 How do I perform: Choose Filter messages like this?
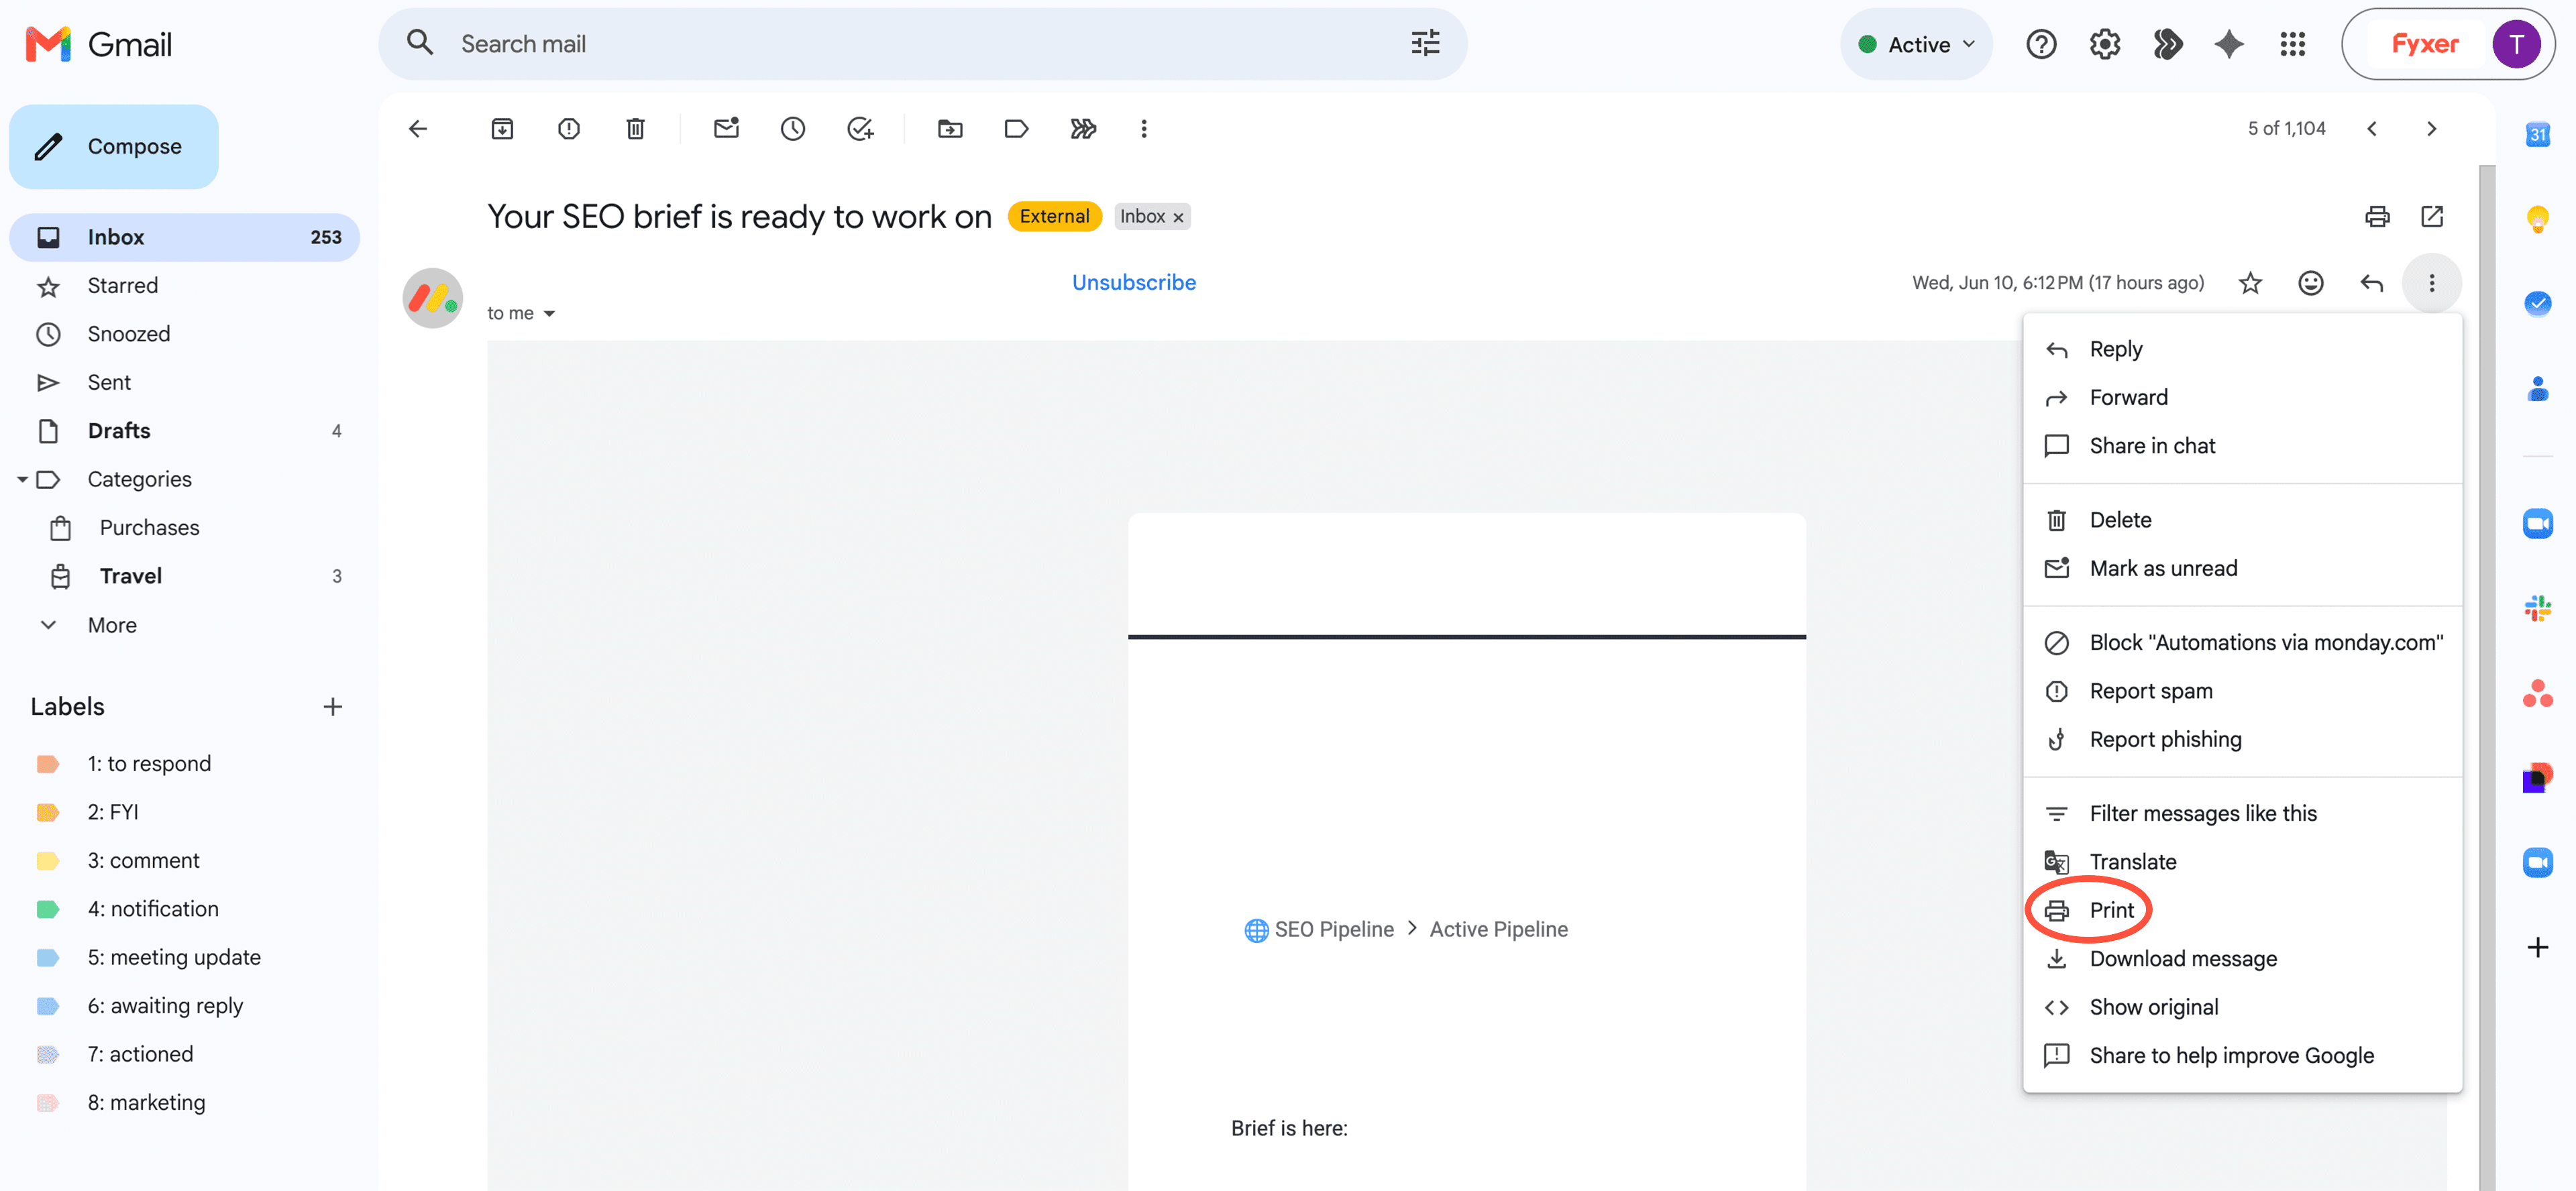coord(2242,813)
